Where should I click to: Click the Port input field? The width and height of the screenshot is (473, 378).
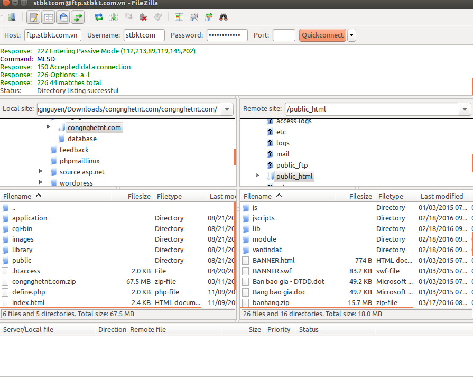(x=284, y=35)
